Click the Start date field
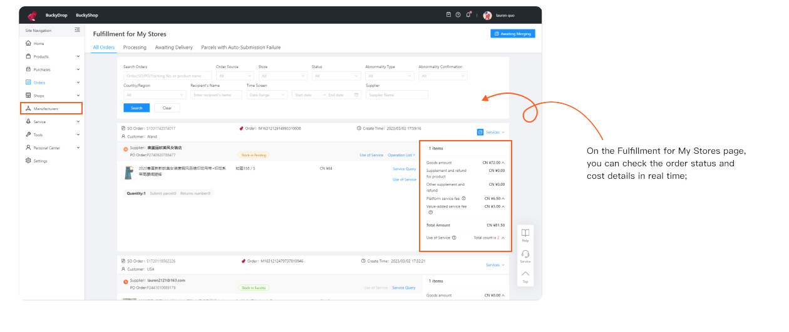This screenshot has height=332, width=789. pos(305,94)
